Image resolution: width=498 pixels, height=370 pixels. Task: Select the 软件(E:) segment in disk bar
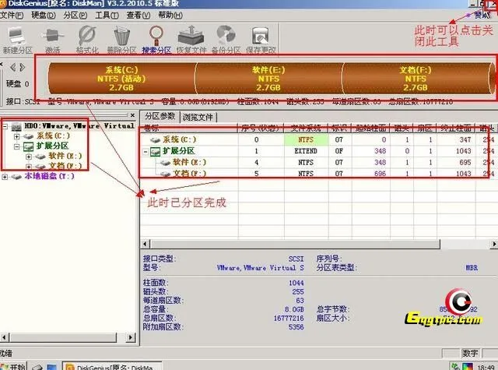(x=268, y=79)
